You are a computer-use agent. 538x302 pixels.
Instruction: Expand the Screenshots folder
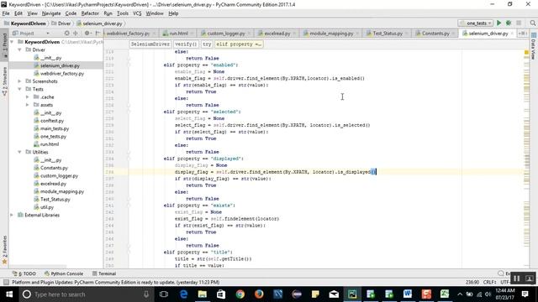[19, 81]
